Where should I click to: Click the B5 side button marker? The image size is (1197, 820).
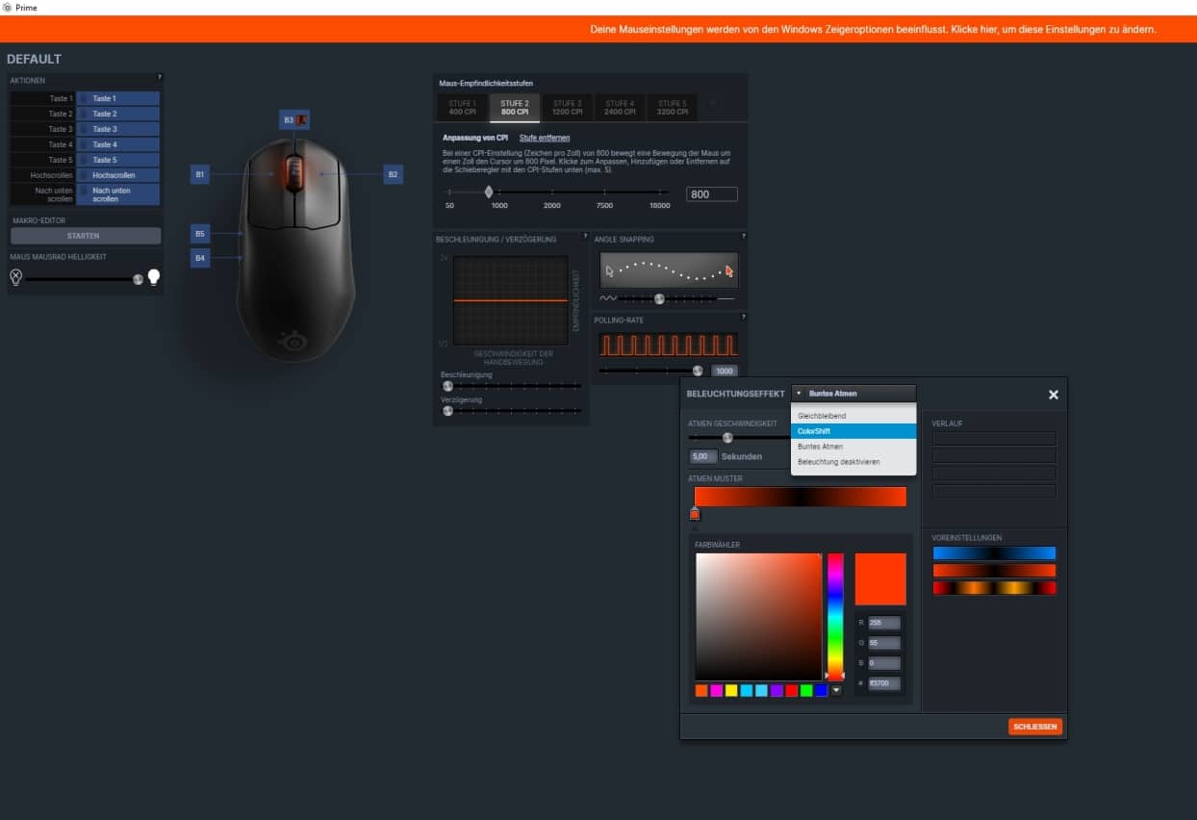click(200, 233)
